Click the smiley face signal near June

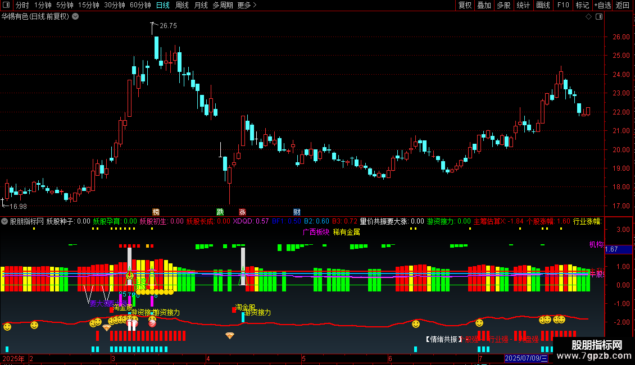click(416, 323)
